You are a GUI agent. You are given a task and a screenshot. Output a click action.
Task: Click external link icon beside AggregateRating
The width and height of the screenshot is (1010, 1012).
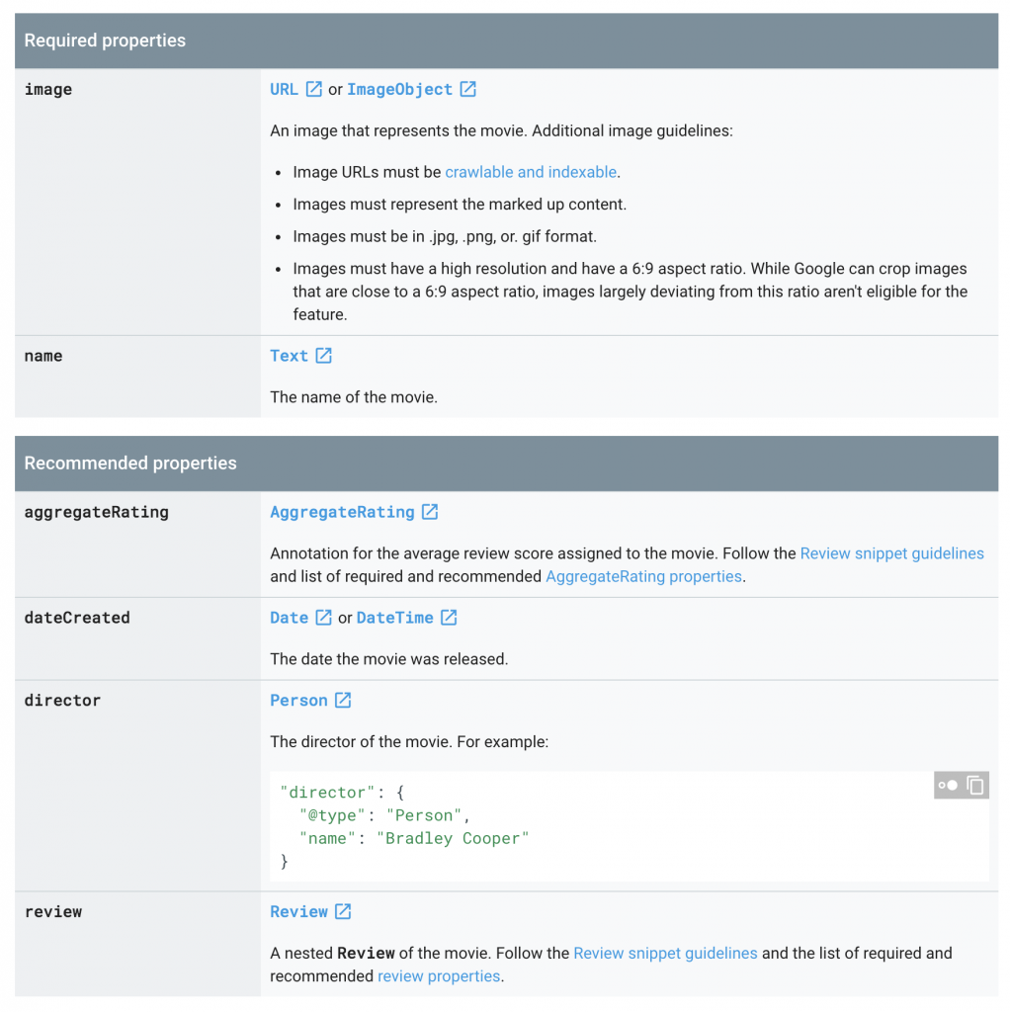pos(430,512)
